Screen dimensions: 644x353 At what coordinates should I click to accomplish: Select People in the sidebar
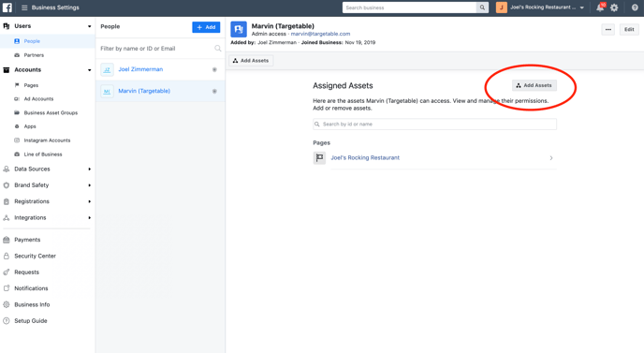click(32, 41)
